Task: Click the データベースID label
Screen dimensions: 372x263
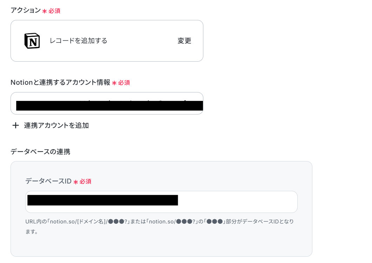Action: pos(48,181)
